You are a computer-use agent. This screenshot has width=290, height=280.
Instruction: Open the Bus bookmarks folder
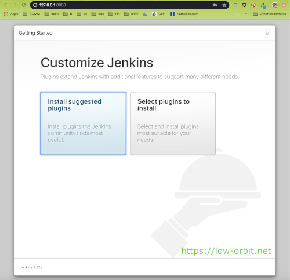tap(97, 14)
